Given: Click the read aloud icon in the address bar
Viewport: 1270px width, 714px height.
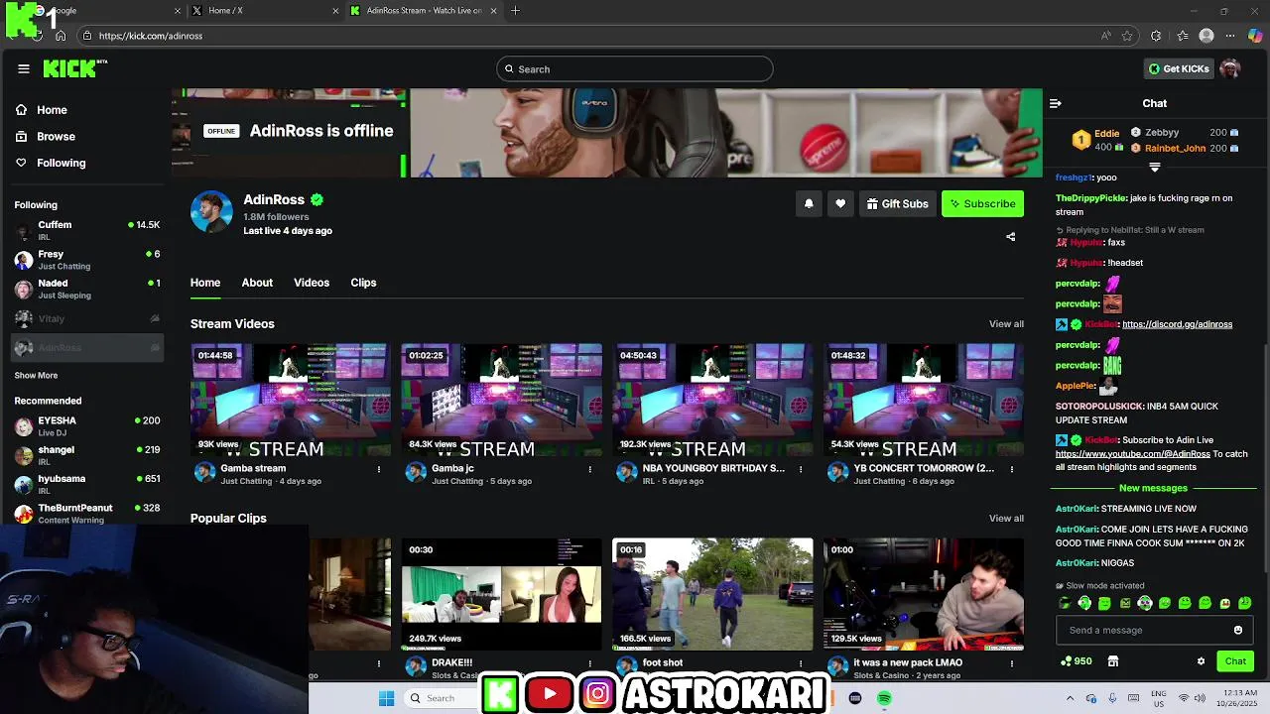Looking at the screenshot, I should click(x=1105, y=36).
